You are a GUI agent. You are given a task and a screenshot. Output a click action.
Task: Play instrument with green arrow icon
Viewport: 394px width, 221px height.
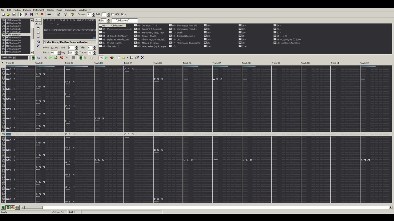click(x=107, y=58)
